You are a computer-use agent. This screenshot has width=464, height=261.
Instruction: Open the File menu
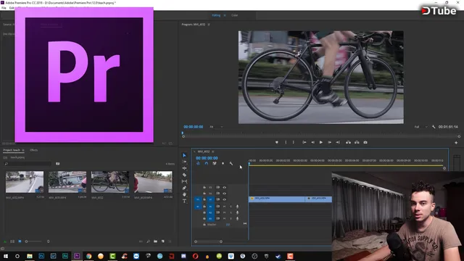[x=4, y=8]
